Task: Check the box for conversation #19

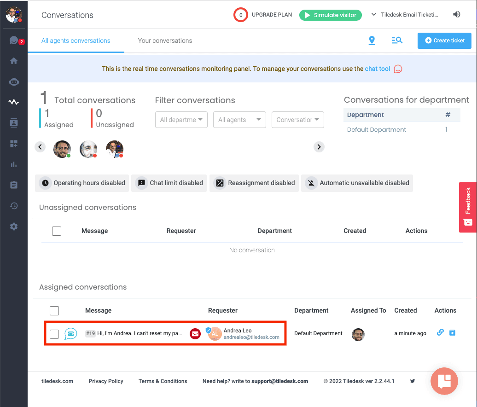Action: pyautogui.click(x=54, y=334)
